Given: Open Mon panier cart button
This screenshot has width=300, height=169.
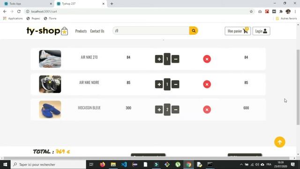Looking at the screenshot, I should tap(238, 31).
